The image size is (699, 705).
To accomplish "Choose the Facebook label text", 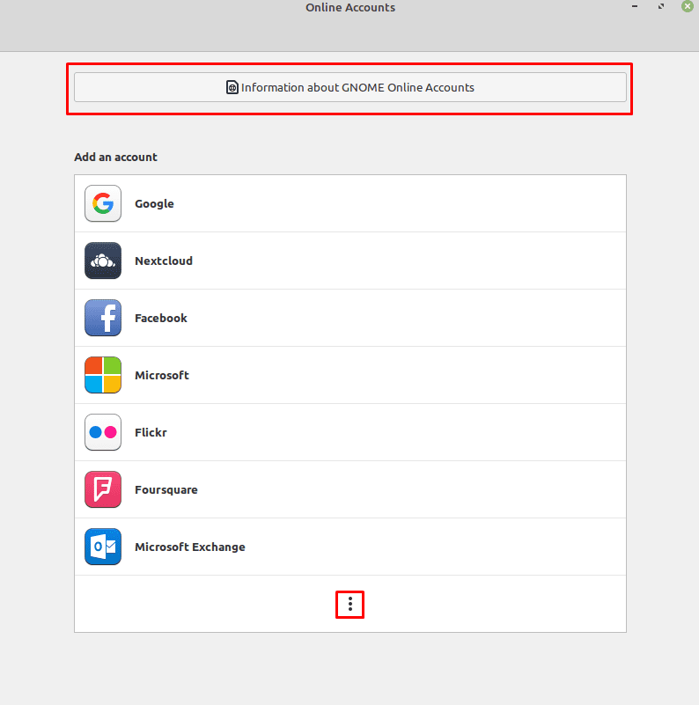I will pos(161,318).
